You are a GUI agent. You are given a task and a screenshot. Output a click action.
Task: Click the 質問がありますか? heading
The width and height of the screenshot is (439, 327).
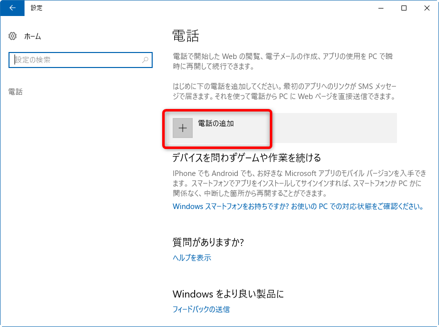coord(208,242)
